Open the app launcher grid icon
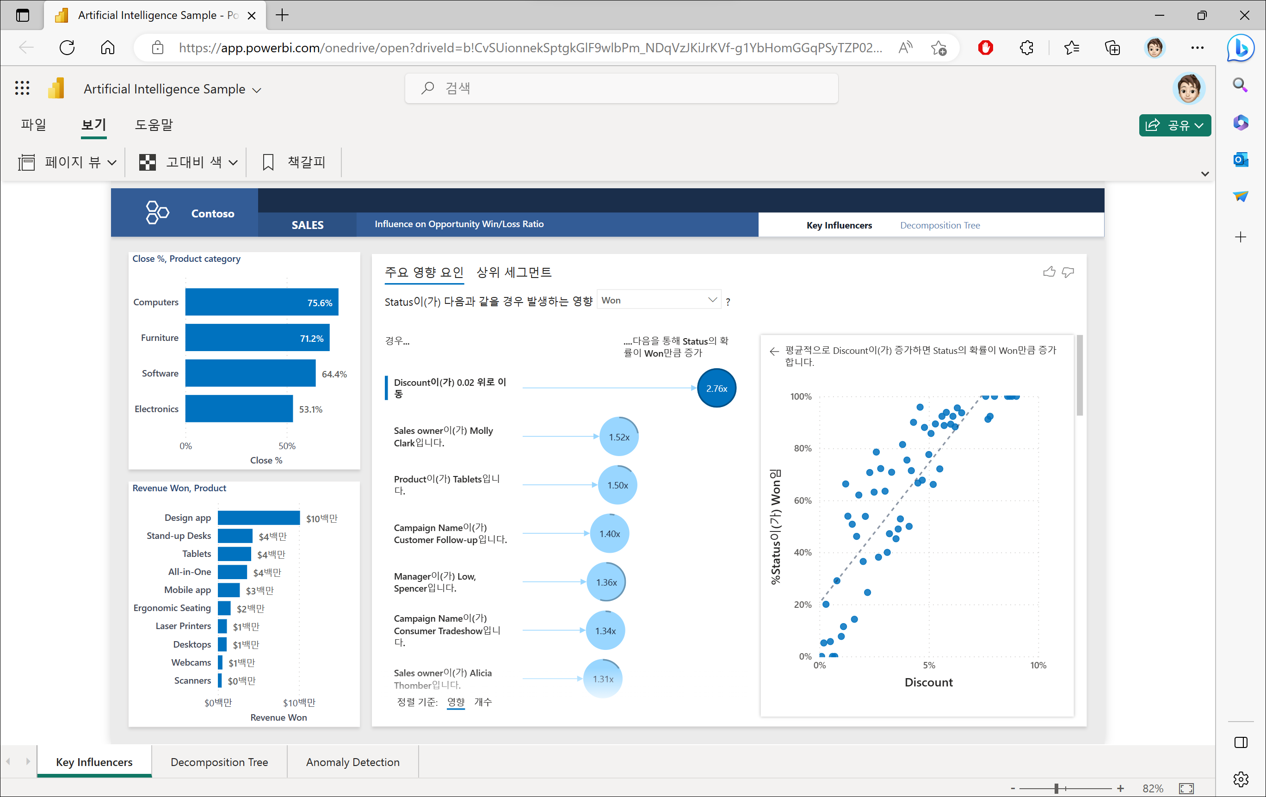This screenshot has height=797, width=1266. point(22,88)
